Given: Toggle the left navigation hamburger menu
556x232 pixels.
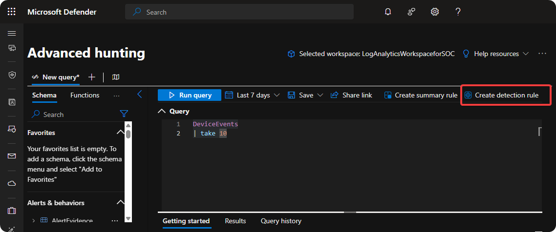Looking at the screenshot, I should [12, 33].
